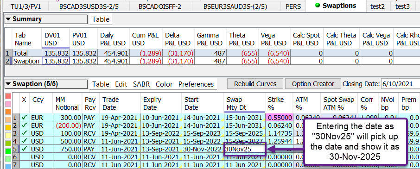Click the (200.00) notional cell
Image resolution: width=420 pixels, height=169 pixels.
67,125
